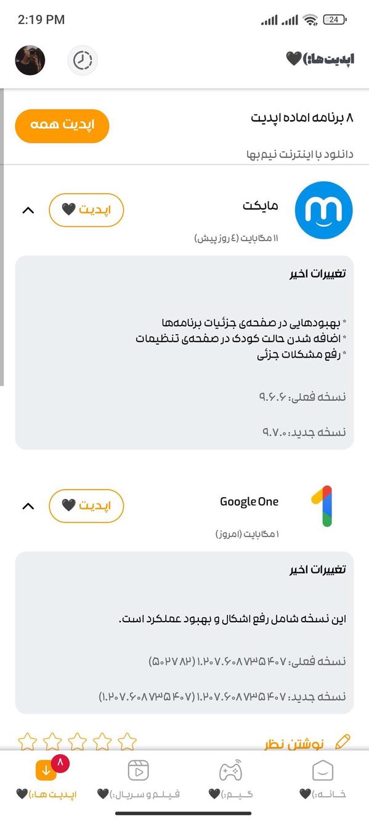The image size is (369, 822).
Task: Collapse the Myket changelog details
Action: (x=28, y=210)
